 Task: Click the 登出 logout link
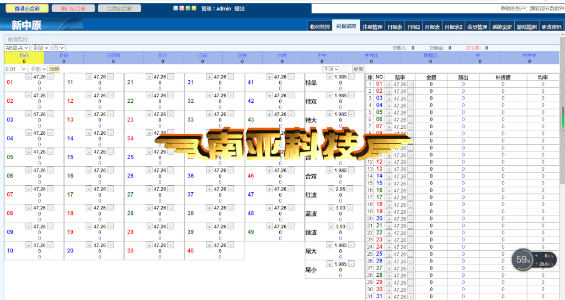pos(239,8)
